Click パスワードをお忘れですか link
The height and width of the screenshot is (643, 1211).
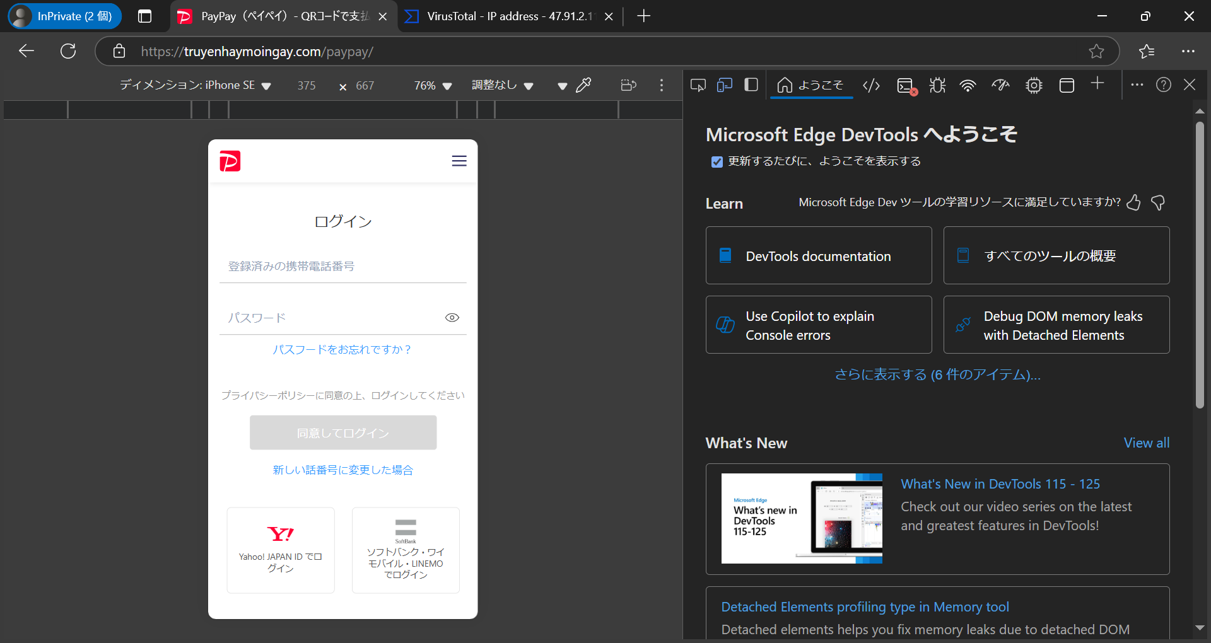tap(342, 350)
